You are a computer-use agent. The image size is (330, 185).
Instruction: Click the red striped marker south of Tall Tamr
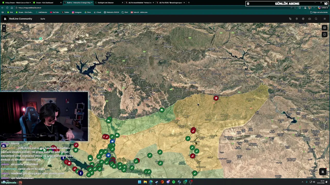pos(193,131)
